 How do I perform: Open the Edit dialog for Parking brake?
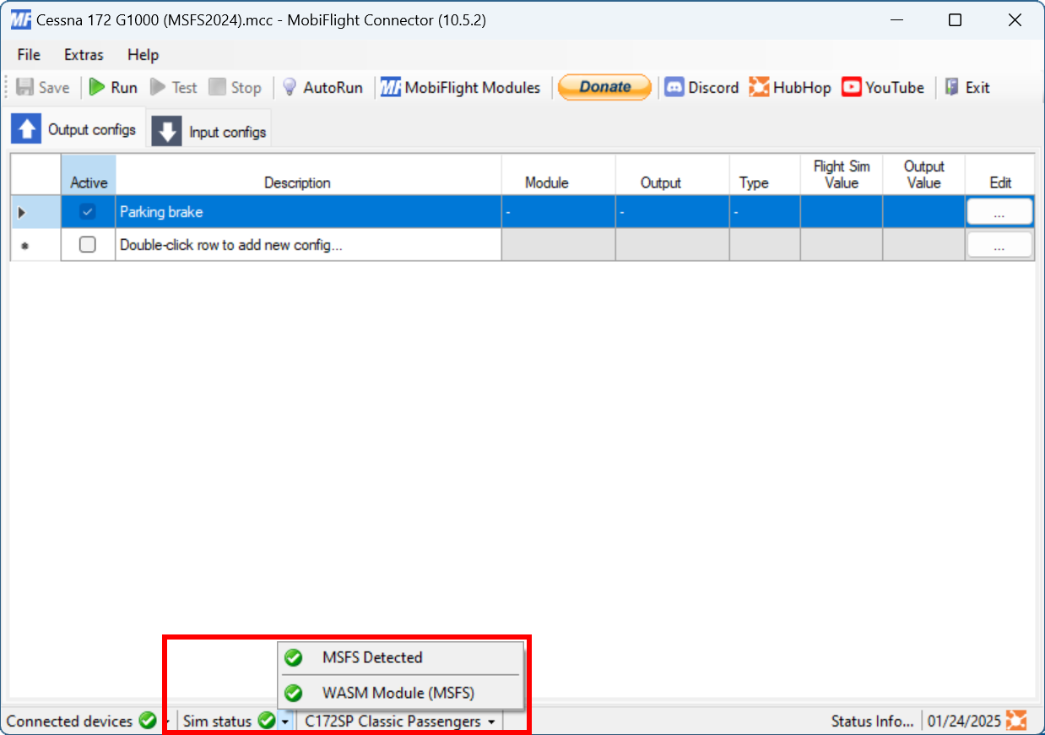coord(999,211)
